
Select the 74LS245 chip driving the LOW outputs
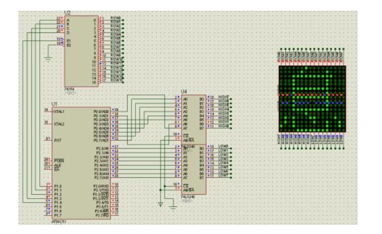[194, 169]
